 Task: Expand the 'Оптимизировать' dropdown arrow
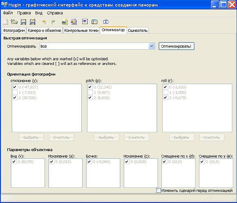click(x=152, y=46)
